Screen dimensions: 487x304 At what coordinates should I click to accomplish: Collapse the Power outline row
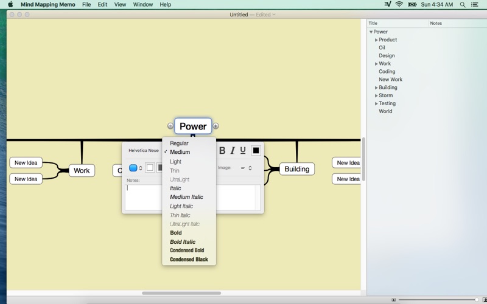click(x=371, y=32)
